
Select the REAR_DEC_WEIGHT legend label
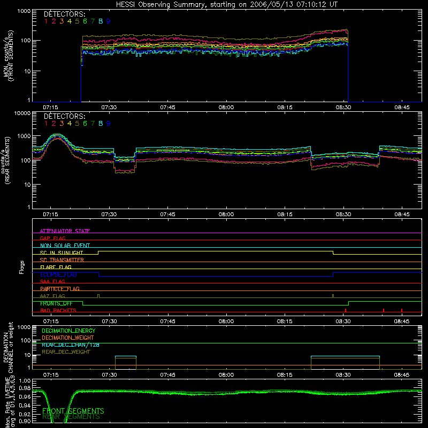click(x=66, y=352)
